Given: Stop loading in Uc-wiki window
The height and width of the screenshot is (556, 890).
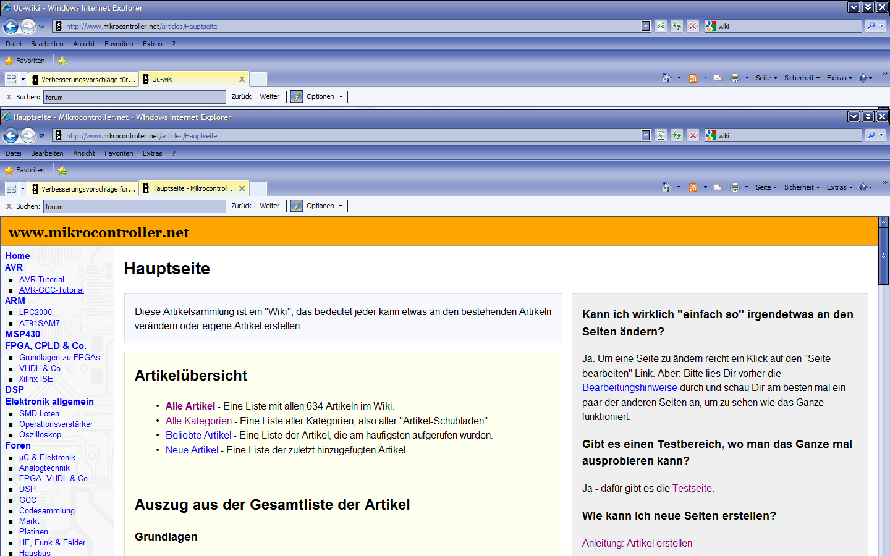Looking at the screenshot, I should (693, 26).
